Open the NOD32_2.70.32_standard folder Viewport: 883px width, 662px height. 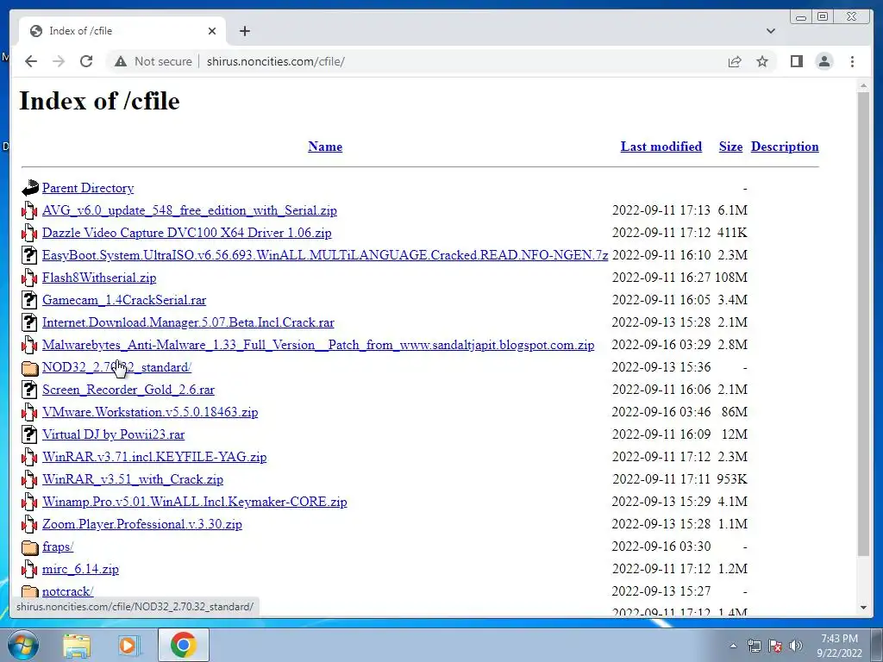(x=116, y=367)
